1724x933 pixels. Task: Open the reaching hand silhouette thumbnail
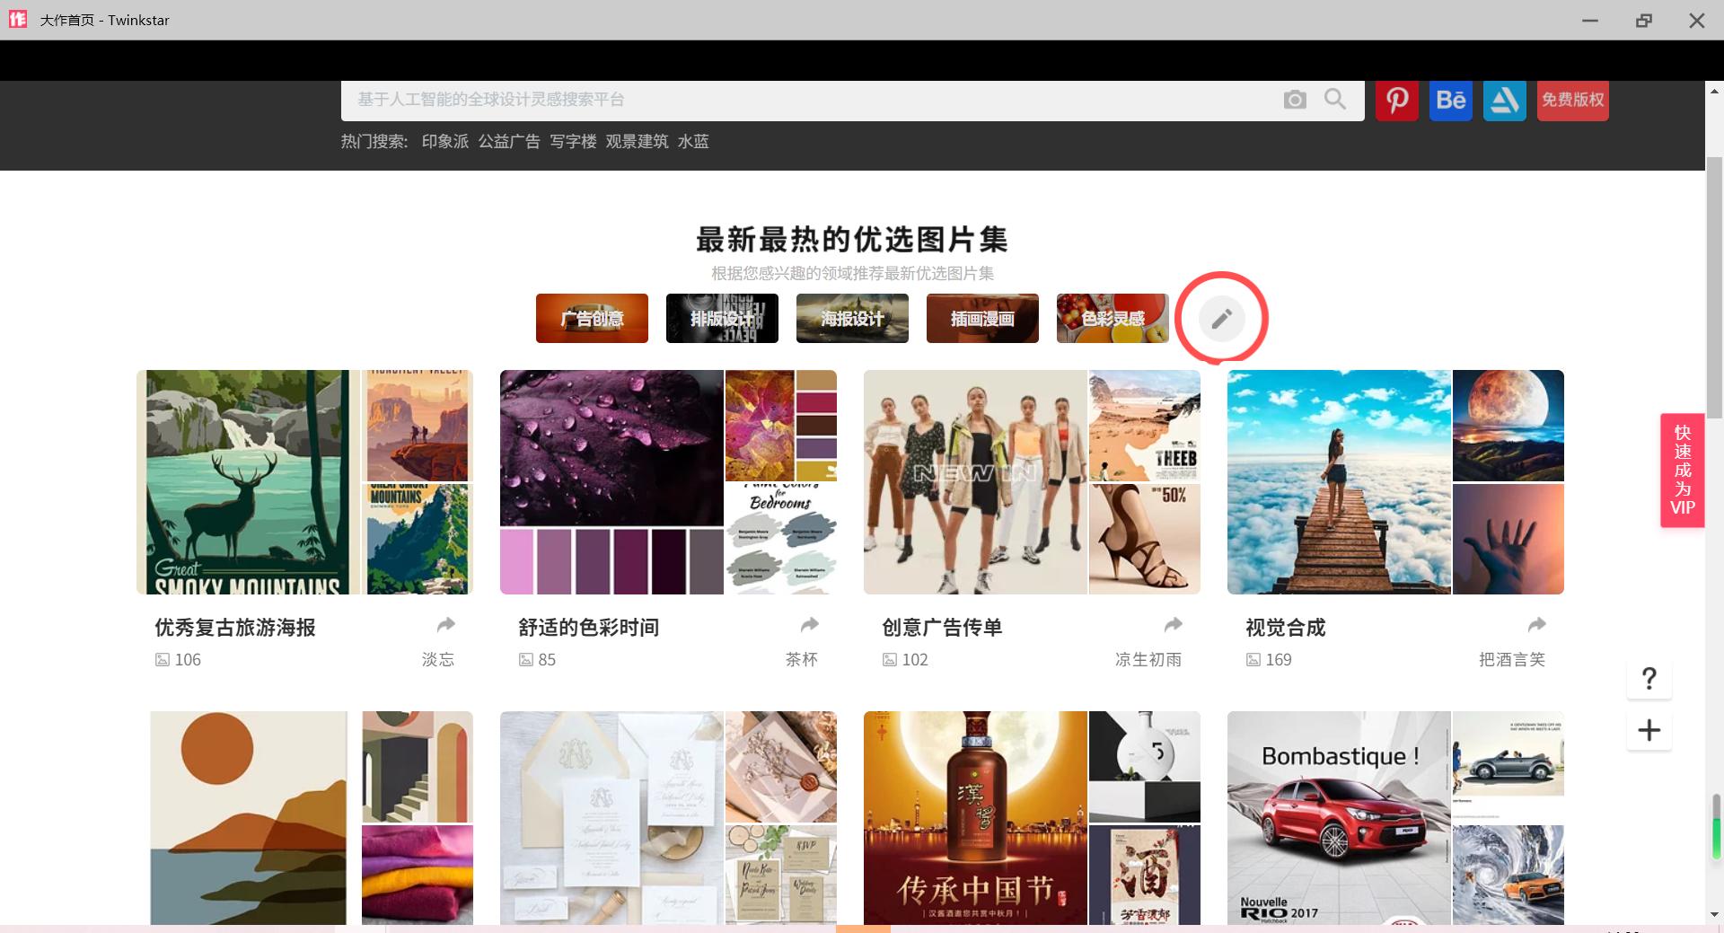click(1508, 539)
